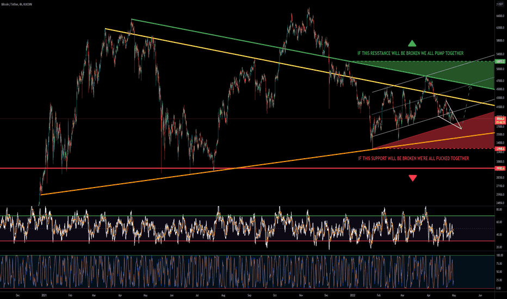This screenshot has height=299, width=507.
Task: Click the 100.00 label on the stochastic scale
Action: 500,256
